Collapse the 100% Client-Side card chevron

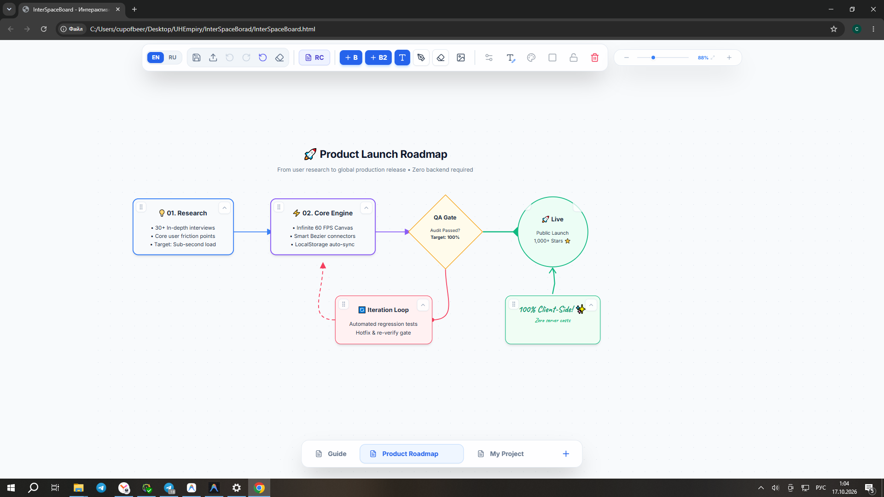[591, 305]
